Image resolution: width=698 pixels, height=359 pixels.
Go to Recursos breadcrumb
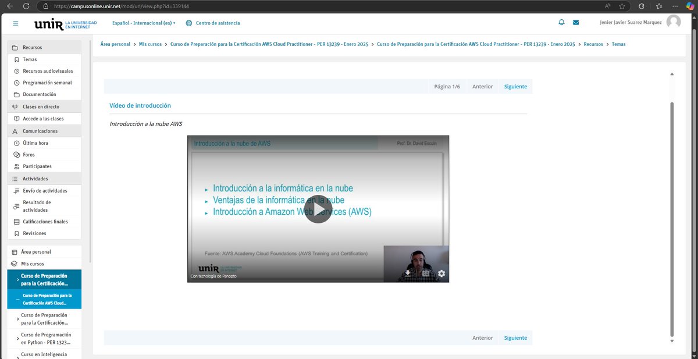(x=593, y=44)
